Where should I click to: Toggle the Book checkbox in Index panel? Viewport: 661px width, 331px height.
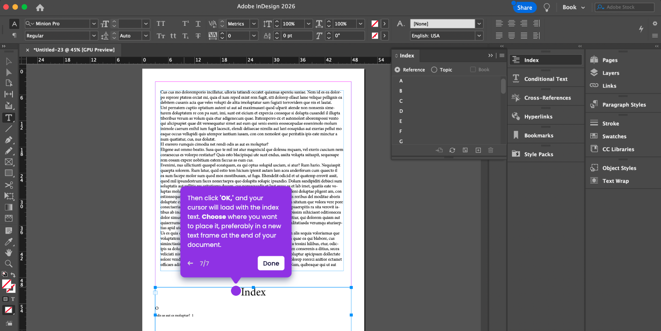(473, 70)
